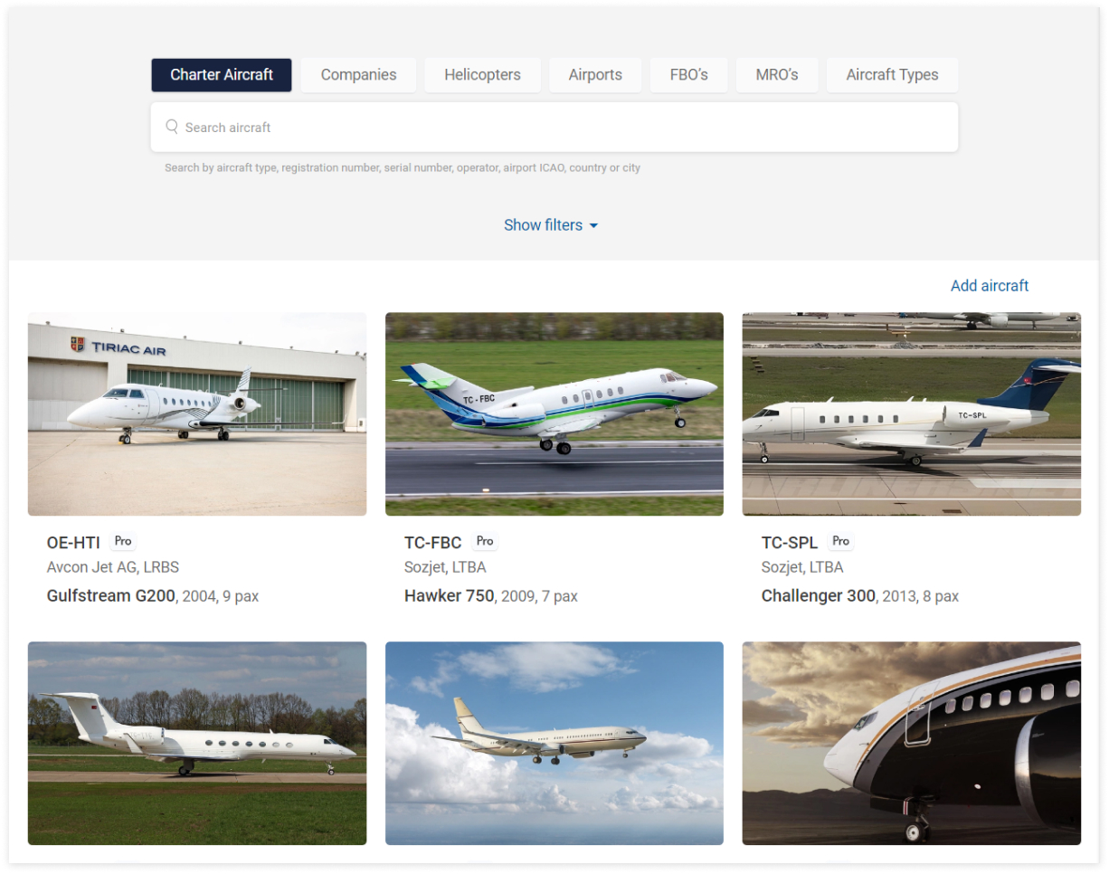Screen dimensions: 1109x874
Task: Open the Gulfstream G200 OE-HTI photo
Action: point(197,414)
